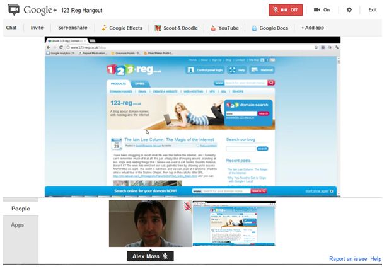Click CREATE A WEBSITE navigation link

click(x=165, y=91)
